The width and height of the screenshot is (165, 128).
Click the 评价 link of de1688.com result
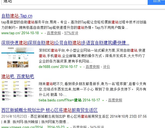(106, 67)
